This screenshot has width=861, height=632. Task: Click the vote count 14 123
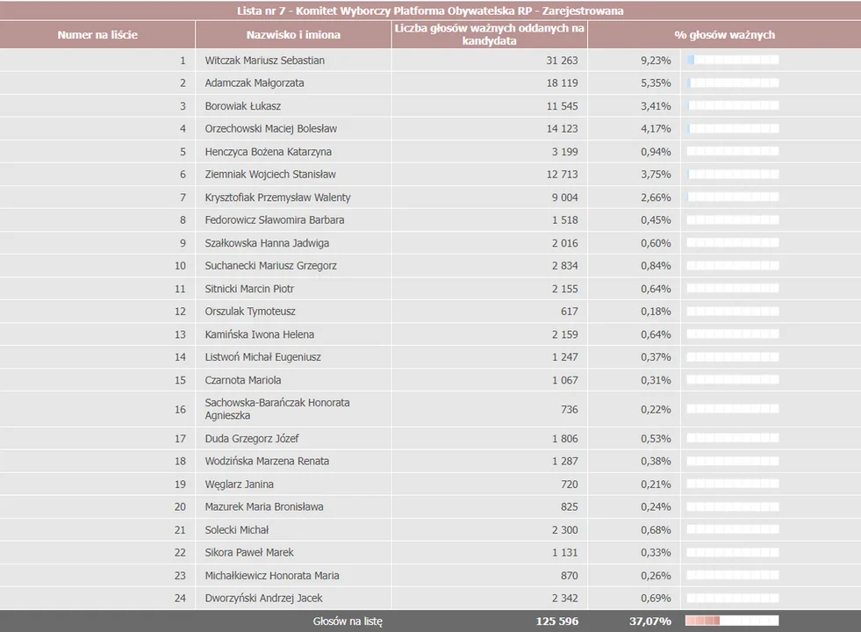click(x=562, y=128)
